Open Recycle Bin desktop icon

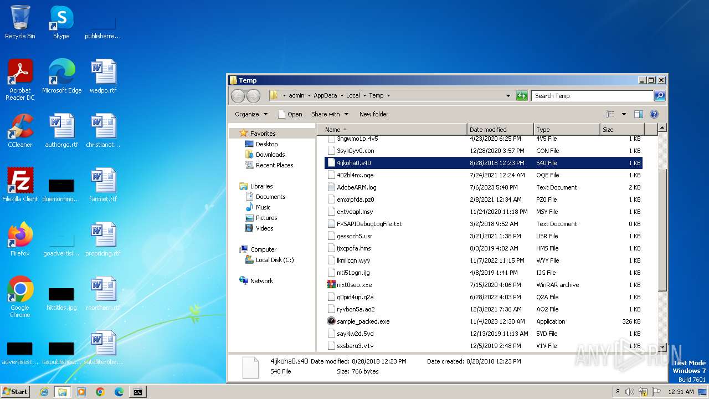[20, 22]
